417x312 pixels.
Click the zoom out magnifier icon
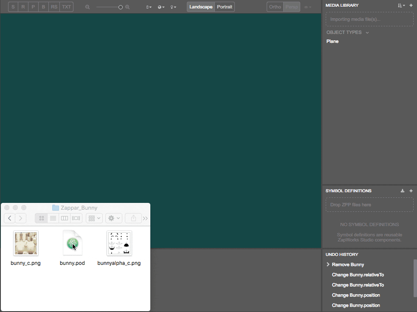coord(87,7)
